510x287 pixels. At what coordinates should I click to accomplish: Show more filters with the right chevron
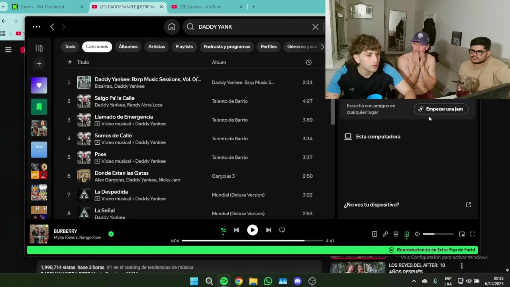(322, 47)
